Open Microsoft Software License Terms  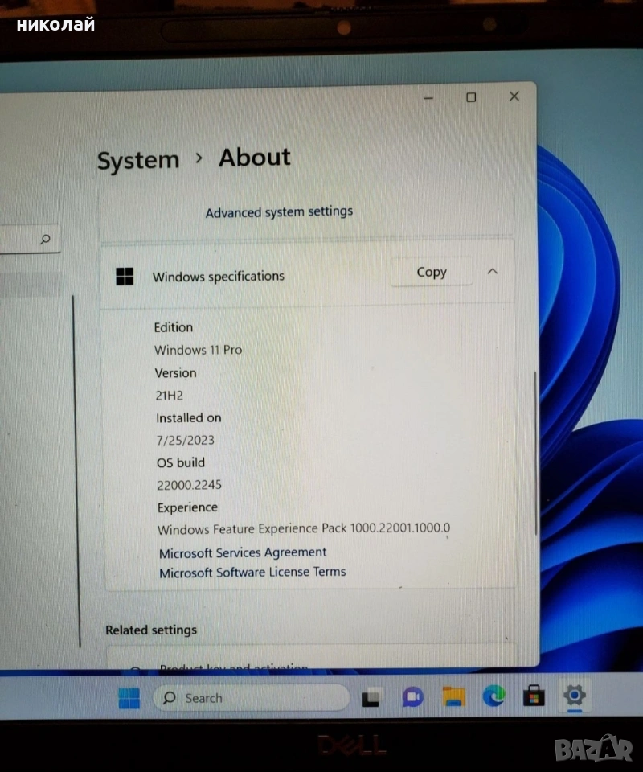252,572
